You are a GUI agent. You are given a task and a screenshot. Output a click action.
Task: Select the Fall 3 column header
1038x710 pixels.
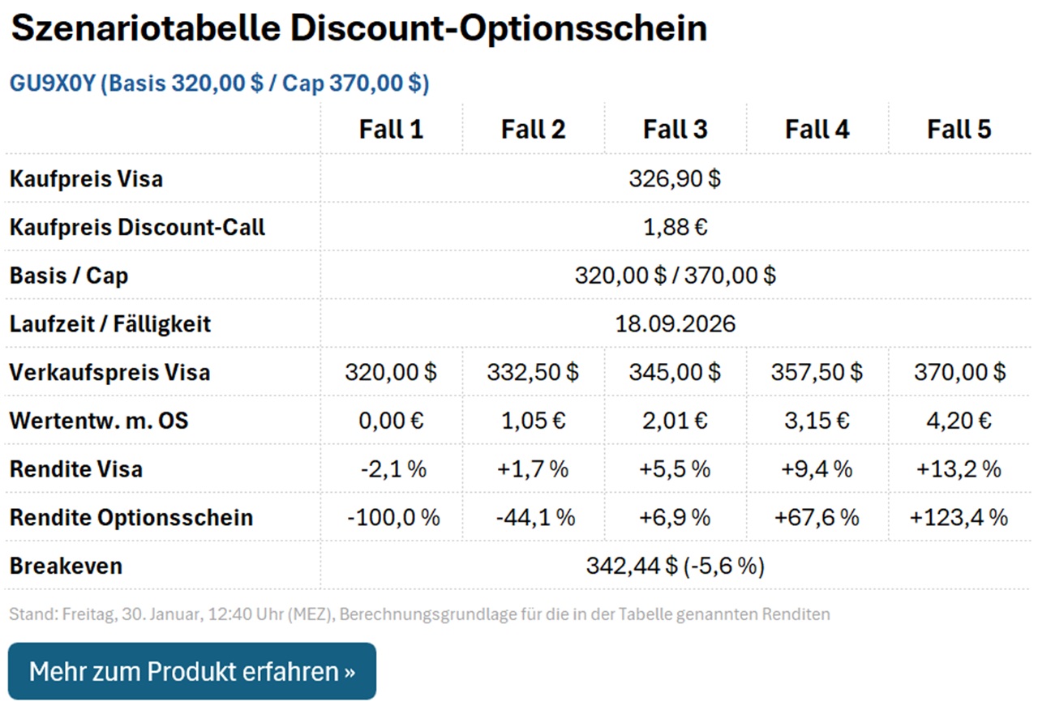(x=676, y=128)
